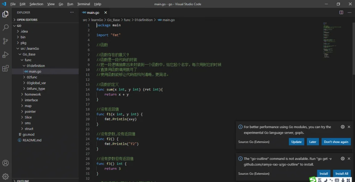Collapse the GO workspace root folder
The width and height of the screenshot is (355, 182).
(x=45, y=26)
